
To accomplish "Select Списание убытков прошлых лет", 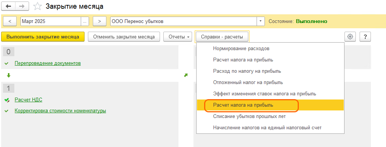I will 270,116.
